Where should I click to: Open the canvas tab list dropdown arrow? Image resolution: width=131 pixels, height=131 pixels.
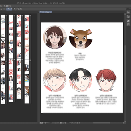(x=125, y=12)
